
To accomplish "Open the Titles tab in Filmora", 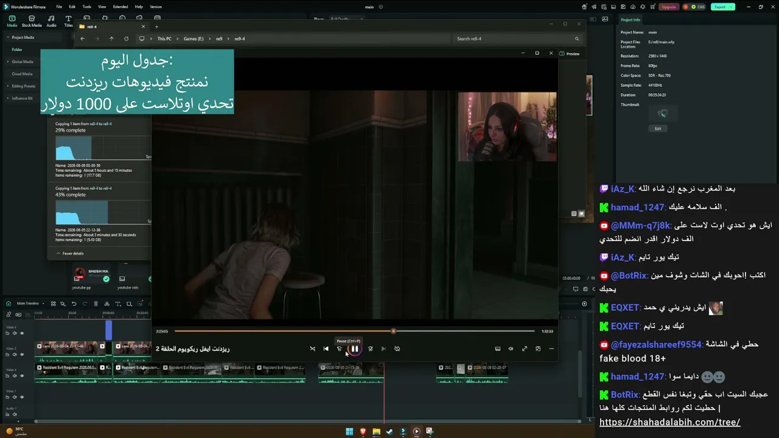I will point(68,22).
